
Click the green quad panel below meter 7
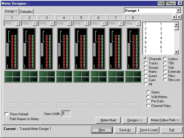[x=116, y=76]
